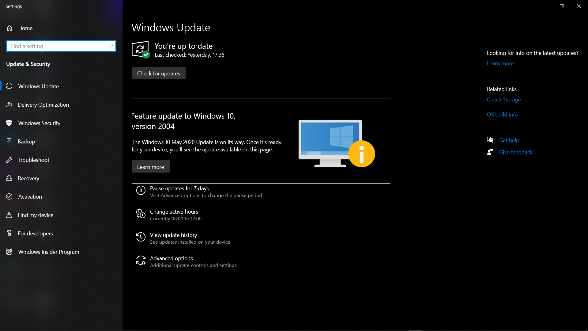Open the Backup page
Screen dimensions: 588x331
pyautogui.click(x=61, y=141)
